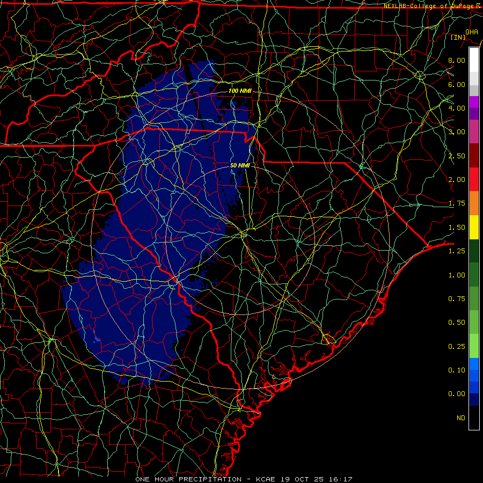Select the "0.00" legend label
This screenshot has width=483, height=483.
pos(457,394)
